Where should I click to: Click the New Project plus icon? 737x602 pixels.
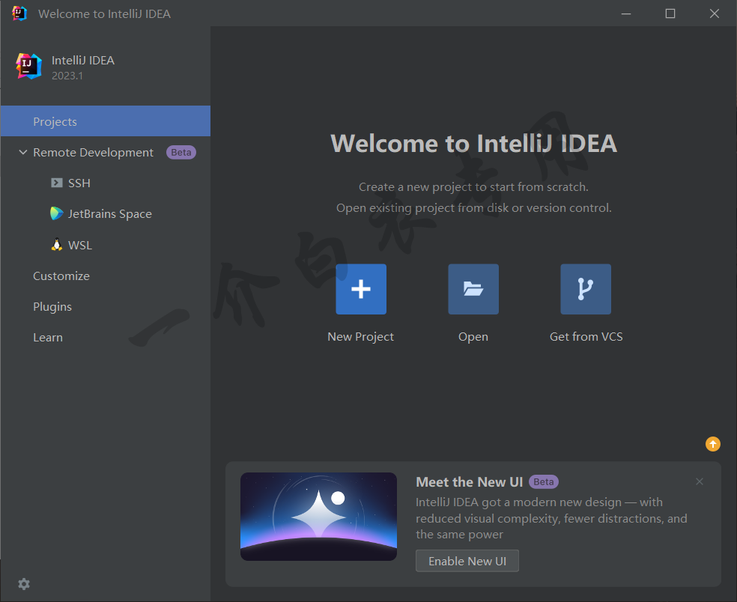point(361,289)
